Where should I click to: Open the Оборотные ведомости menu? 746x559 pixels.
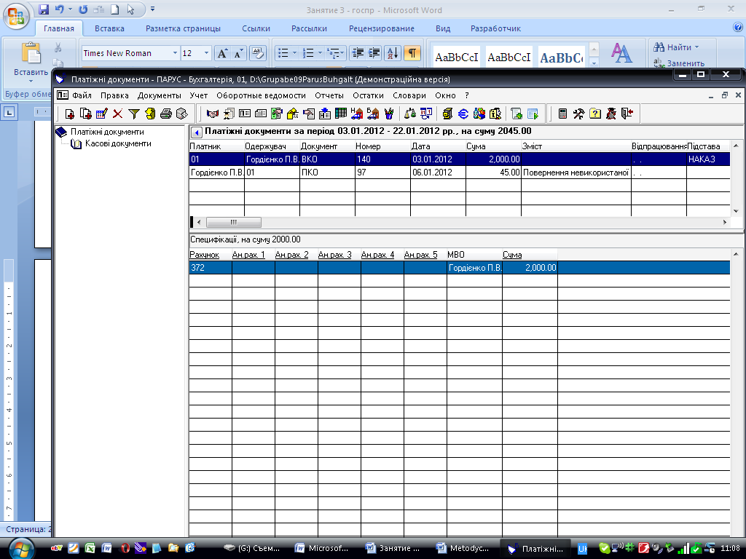tap(262, 95)
